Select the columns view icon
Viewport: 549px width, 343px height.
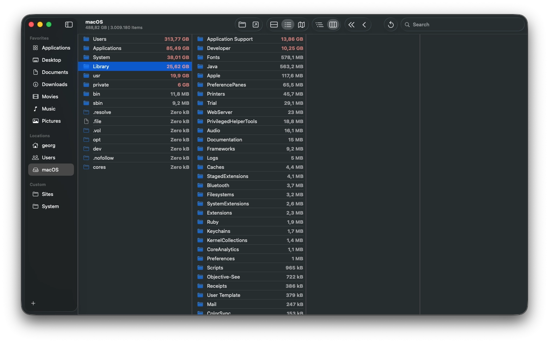point(333,24)
